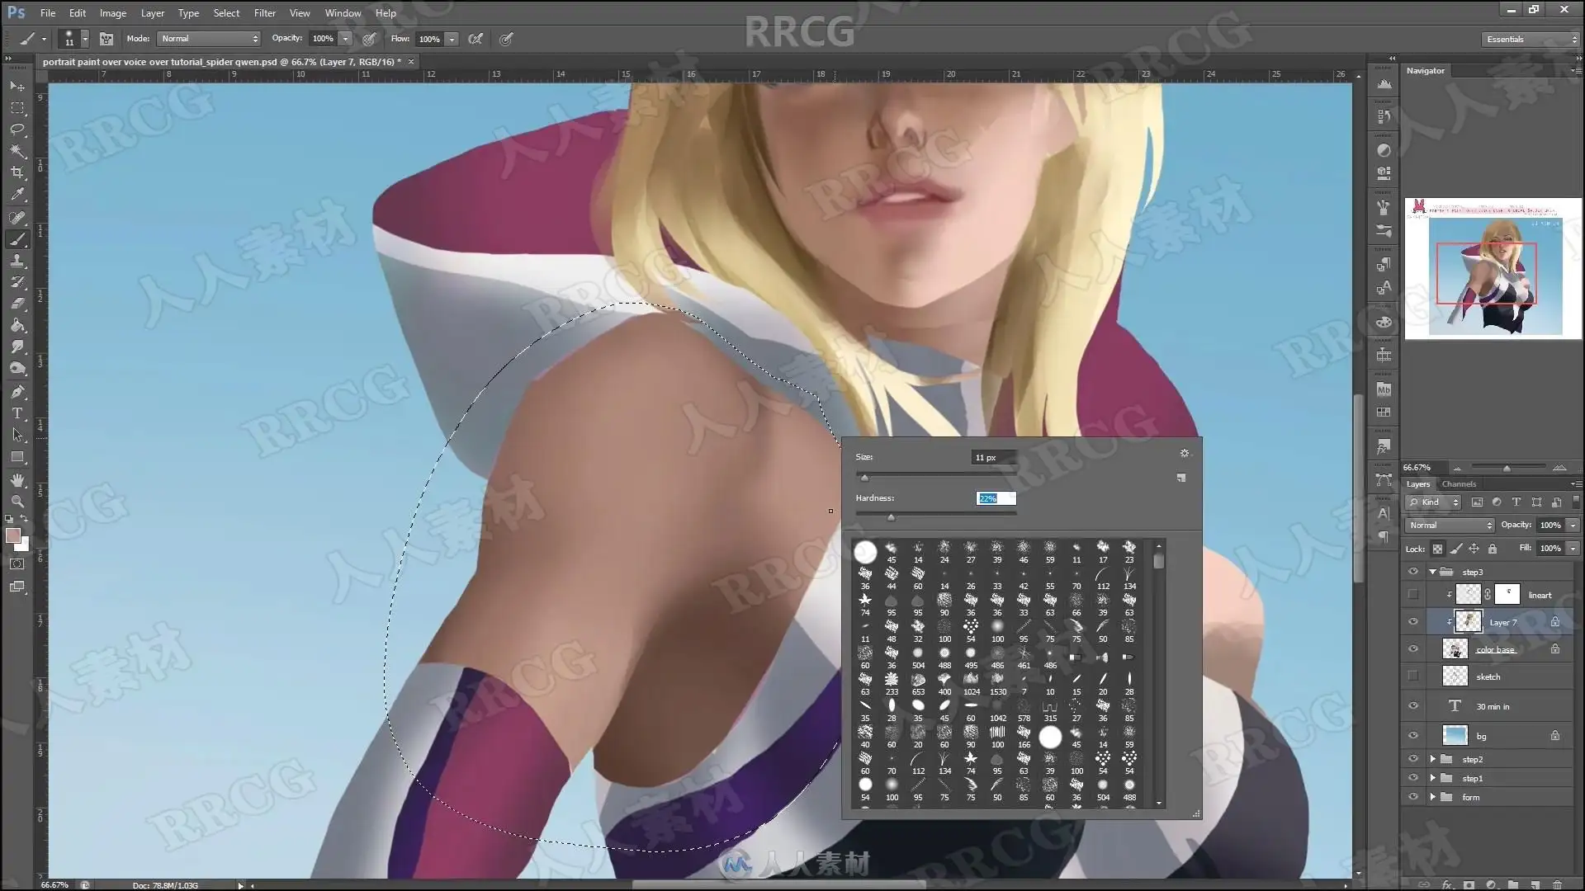This screenshot has height=891, width=1585.
Task: Select the Horizontal Type tool
Action: pyautogui.click(x=17, y=413)
